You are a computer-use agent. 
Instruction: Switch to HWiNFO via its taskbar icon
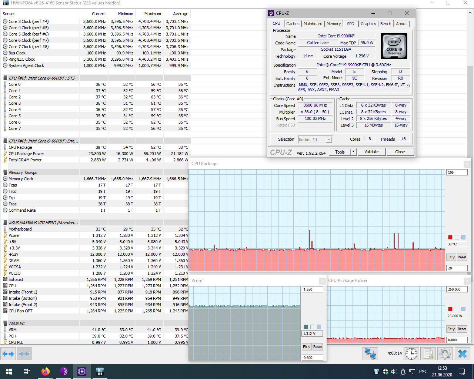point(100,372)
